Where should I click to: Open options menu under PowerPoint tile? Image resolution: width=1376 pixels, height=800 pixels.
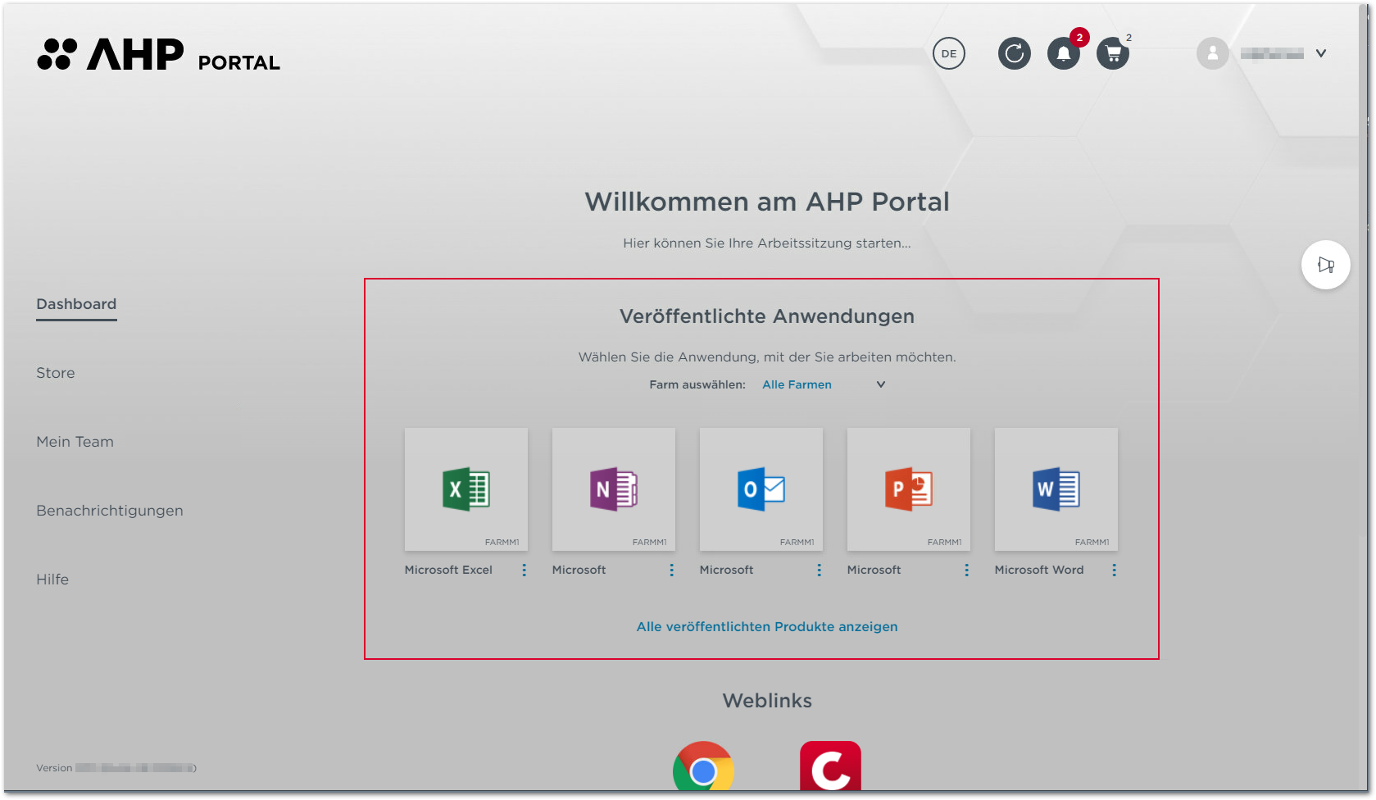967,570
